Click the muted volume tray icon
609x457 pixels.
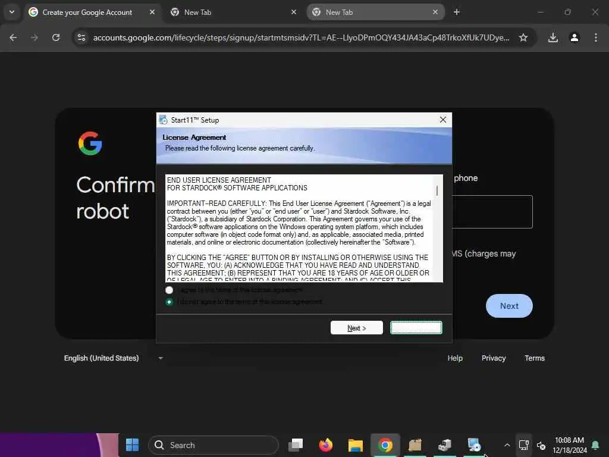tap(541, 445)
